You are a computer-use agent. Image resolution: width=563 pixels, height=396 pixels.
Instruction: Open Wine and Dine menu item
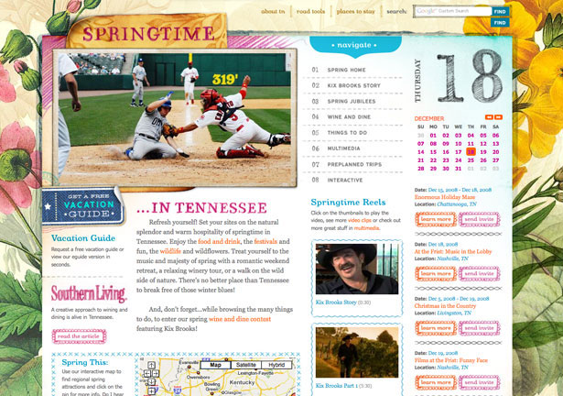tap(349, 117)
